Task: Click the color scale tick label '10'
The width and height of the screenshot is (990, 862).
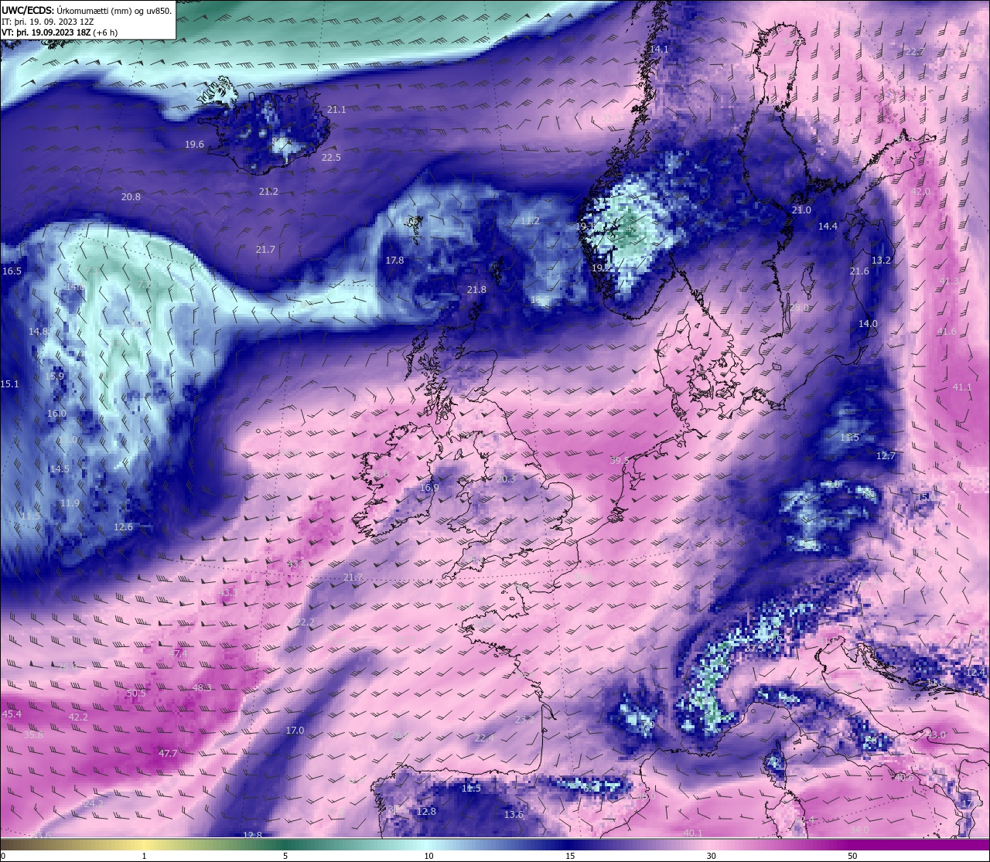Action: pos(428,856)
